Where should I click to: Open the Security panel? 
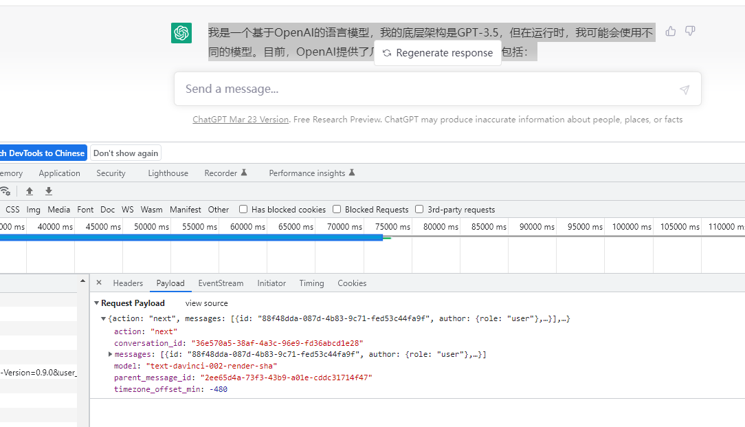pyautogui.click(x=111, y=173)
